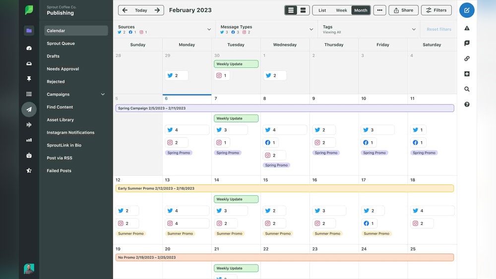
Task: Switch to compact calendar density view
Action: point(291,10)
